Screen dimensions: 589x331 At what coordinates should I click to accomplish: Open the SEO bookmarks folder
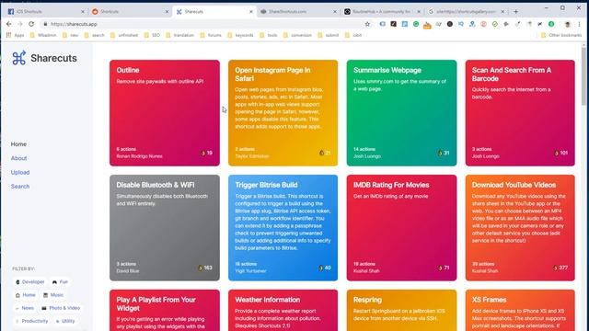click(152, 35)
